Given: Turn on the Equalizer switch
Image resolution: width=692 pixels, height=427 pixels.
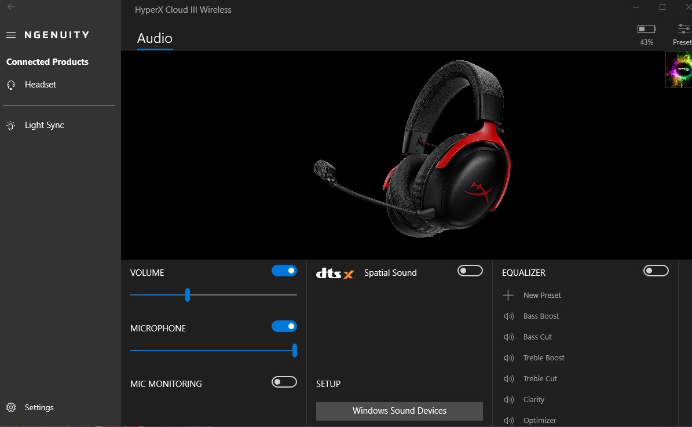Looking at the screenshot, I should pyautogui.click(x=656, y=271).
